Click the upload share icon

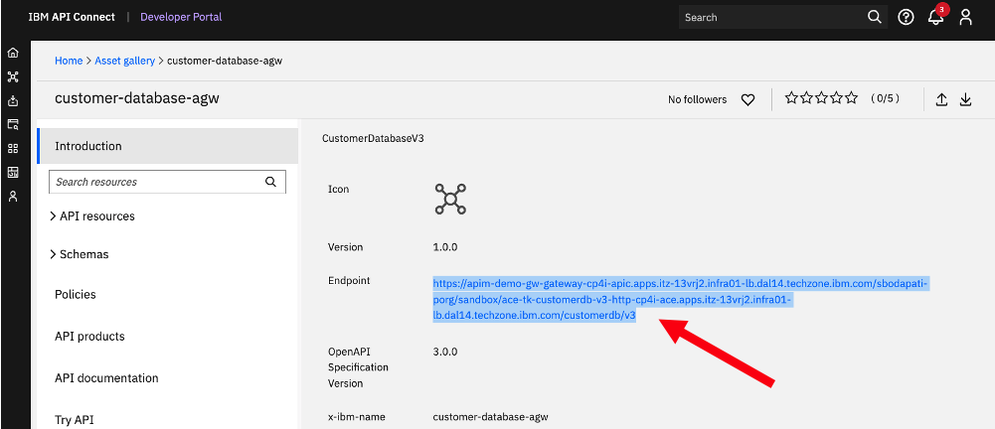coord(941,99)
